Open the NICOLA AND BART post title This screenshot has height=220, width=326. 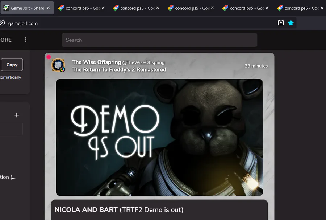point(119,209)
